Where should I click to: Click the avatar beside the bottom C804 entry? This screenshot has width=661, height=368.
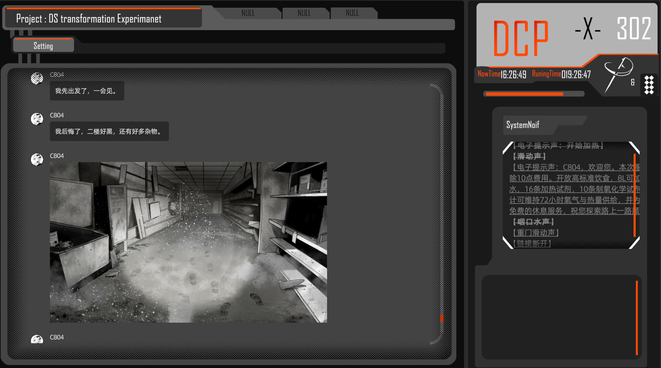click(37, 340)
